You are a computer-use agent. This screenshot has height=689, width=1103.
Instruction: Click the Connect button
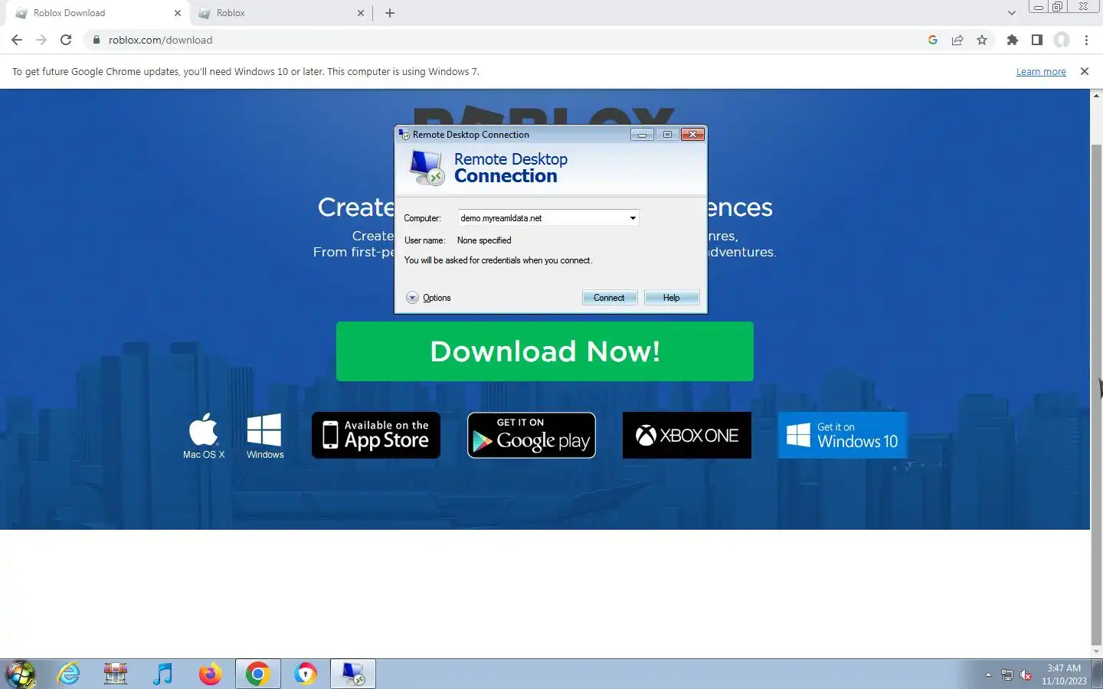[609, 298]
